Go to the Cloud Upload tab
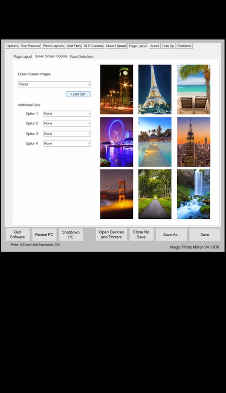 coord(116,46)
